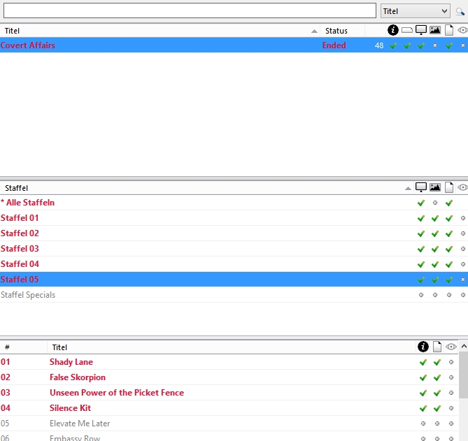
Task: Click poster checkmark of Staffel 01
Action: coord(421,218)
